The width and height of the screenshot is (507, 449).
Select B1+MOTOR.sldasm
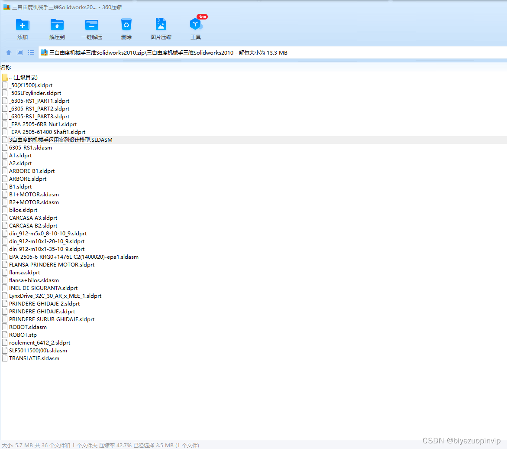(x=34, y=195)
